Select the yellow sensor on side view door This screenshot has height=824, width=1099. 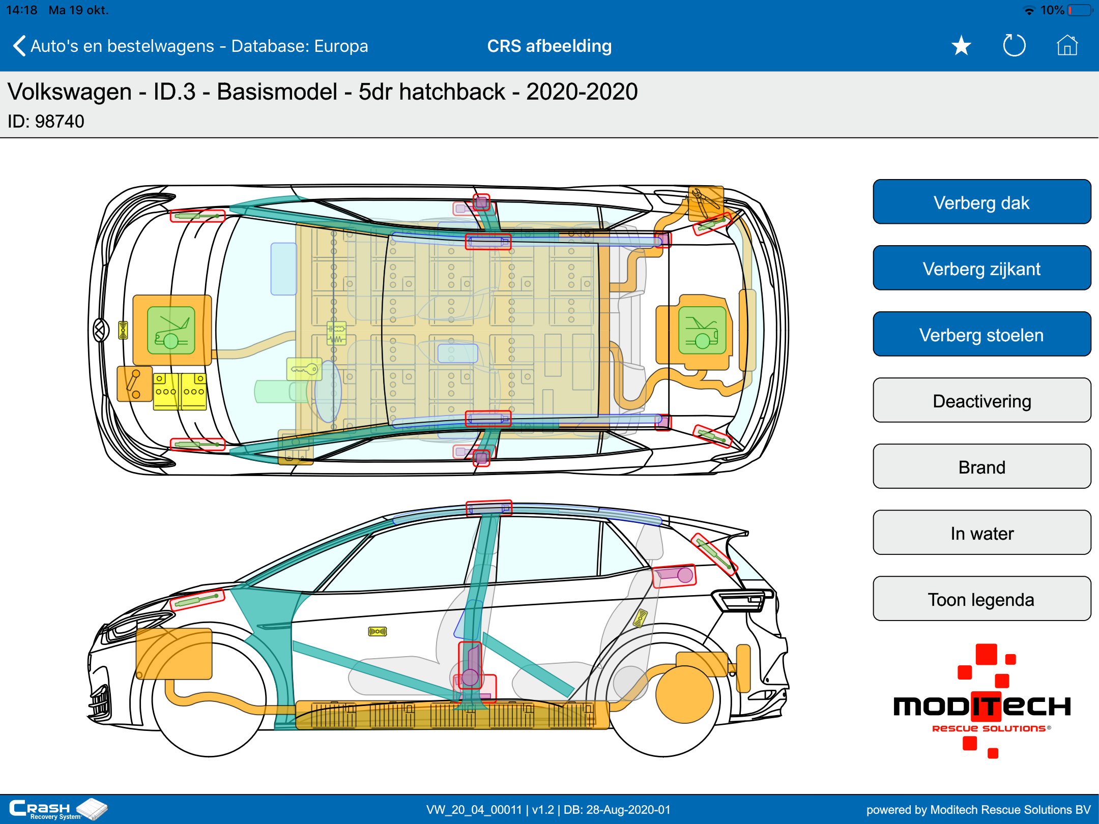[x=378, y=631]
